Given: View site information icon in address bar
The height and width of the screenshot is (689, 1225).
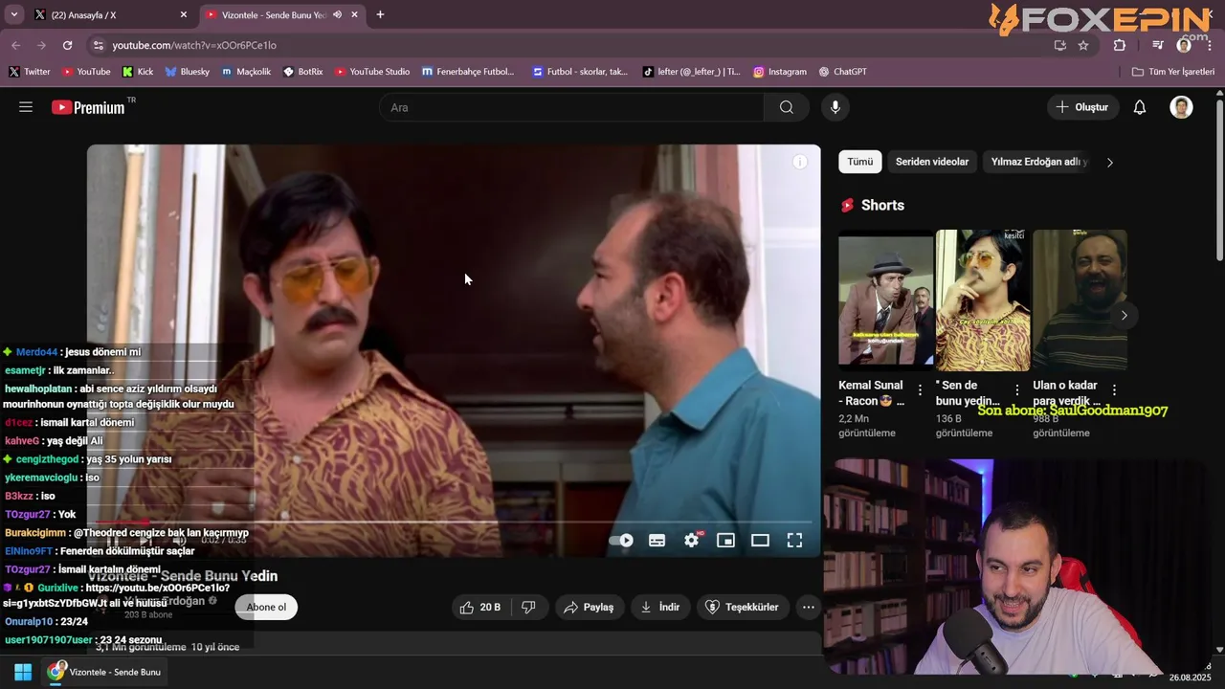Looking at the screenshot, I should [x=98, y=45].
